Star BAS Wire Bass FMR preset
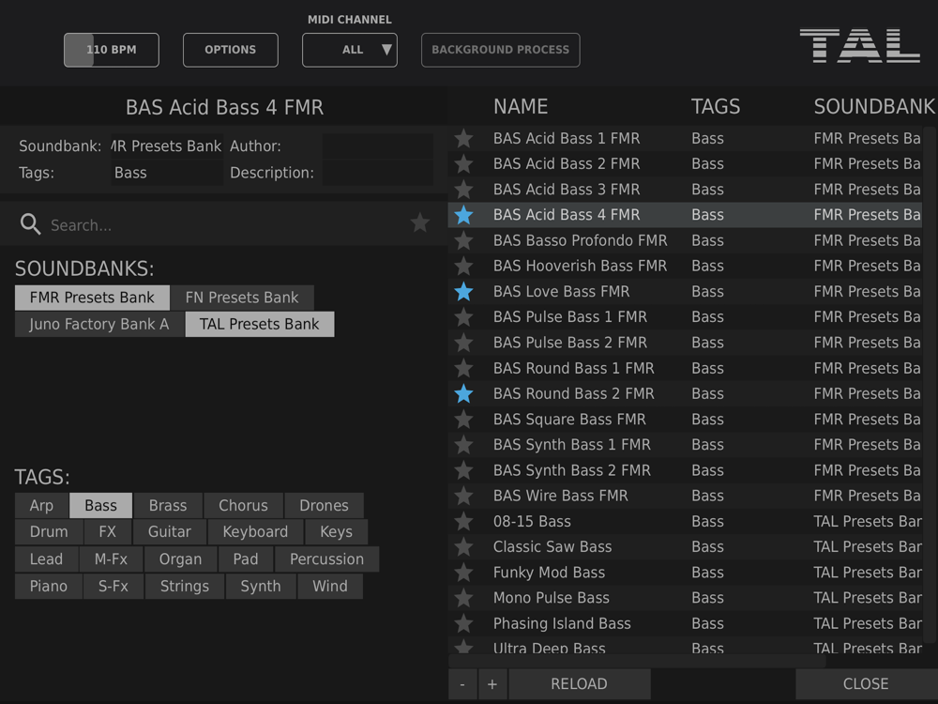The width and height of the screenshot is (938, 704). click(463, 496)
